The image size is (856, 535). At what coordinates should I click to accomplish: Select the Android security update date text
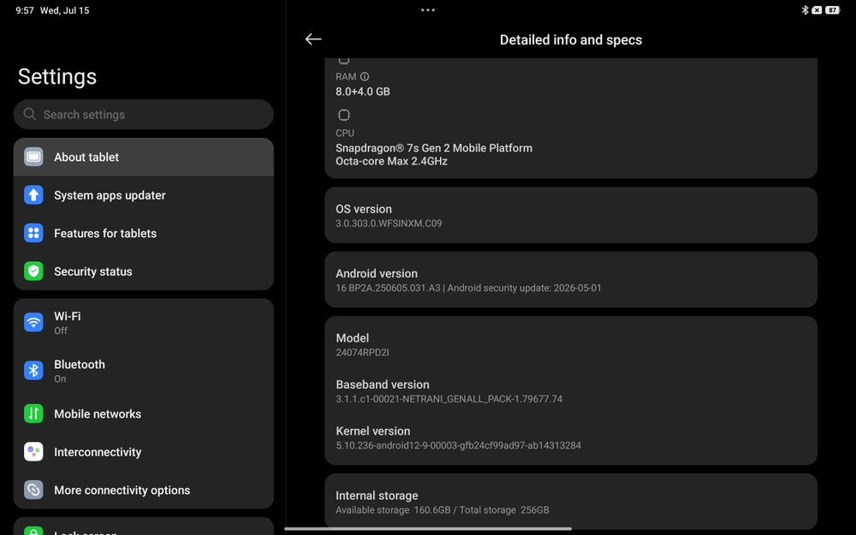click(x=524, y=288)
